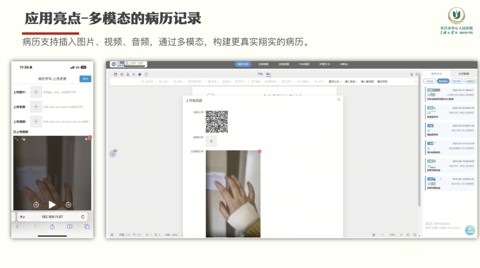Viewport: 480px width, 268px height.
Task: Close the 上传音视频 dialog
Action: coord(339,100)
